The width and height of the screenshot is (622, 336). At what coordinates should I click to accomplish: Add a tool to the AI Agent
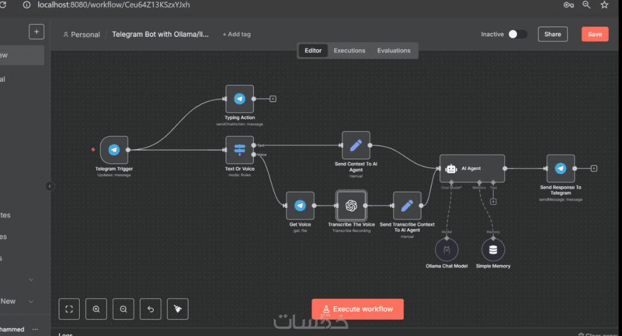(x=493, y=202)
